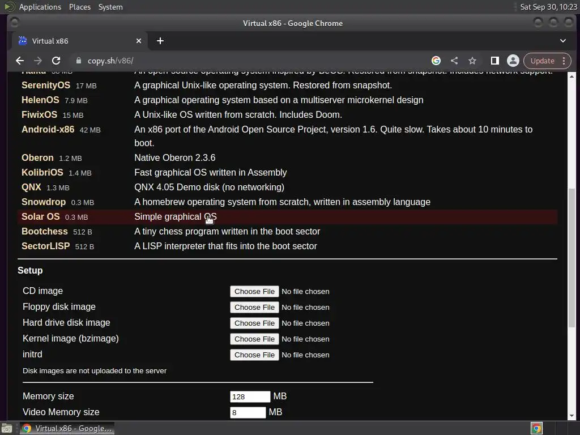The image size is (580, 435).
Task: Open the Places menu
Action: tap(80, 7)
